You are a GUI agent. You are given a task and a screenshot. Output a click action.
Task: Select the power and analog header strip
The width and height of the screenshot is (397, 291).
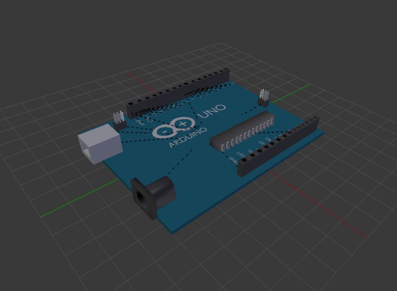pos(278,146)
